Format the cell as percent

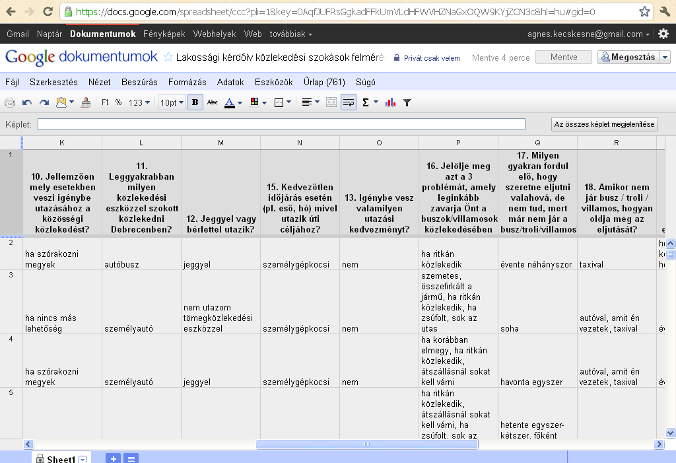point(119,102)
